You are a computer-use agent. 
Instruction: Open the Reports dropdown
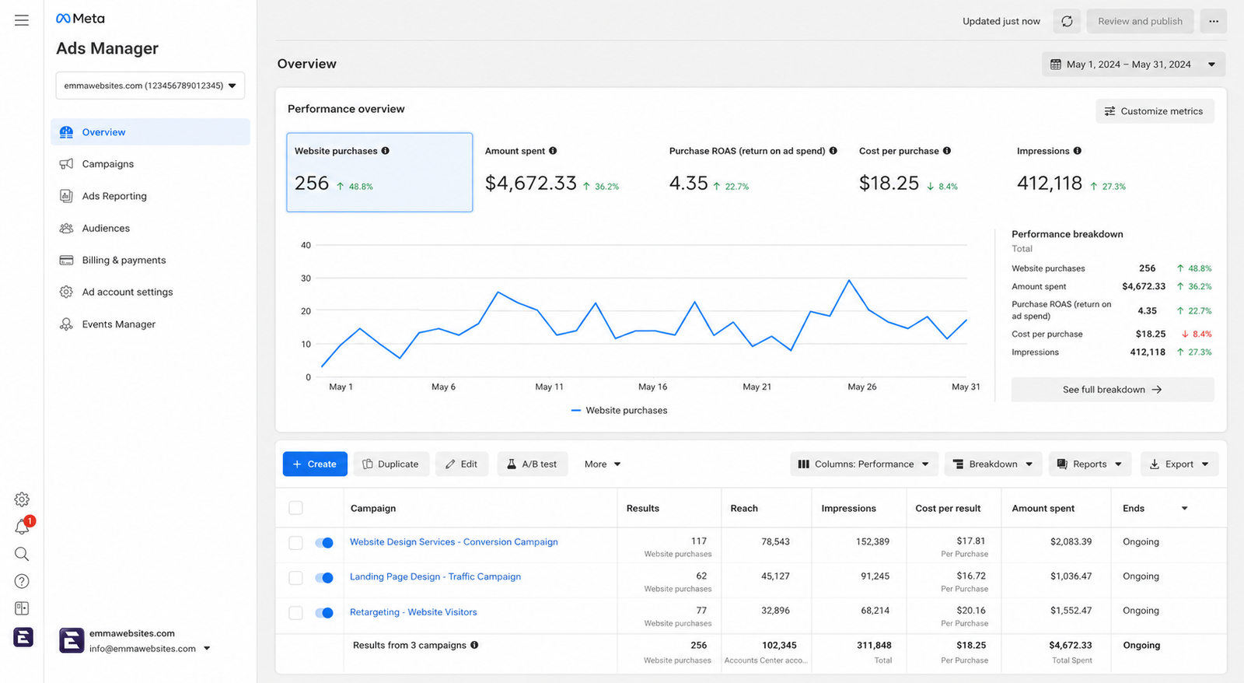pos(1090,464)
